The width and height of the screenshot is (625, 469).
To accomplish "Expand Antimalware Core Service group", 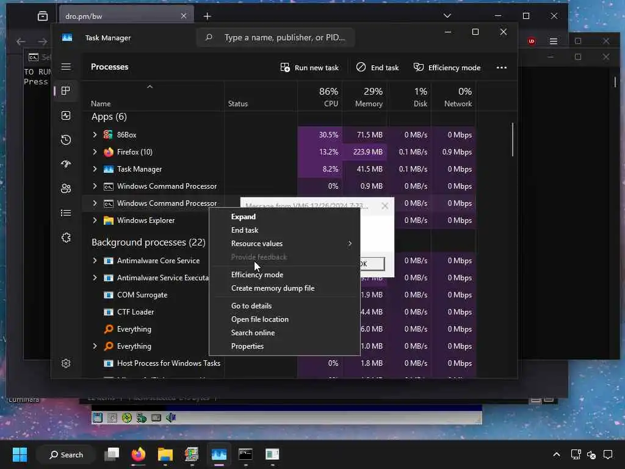I will coord(95,260).
